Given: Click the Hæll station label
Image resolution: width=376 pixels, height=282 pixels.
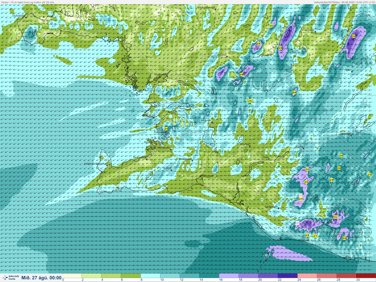Looking at the screenshot, I should 266,157.
